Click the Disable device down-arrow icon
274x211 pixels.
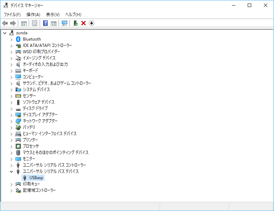point(92,23)
